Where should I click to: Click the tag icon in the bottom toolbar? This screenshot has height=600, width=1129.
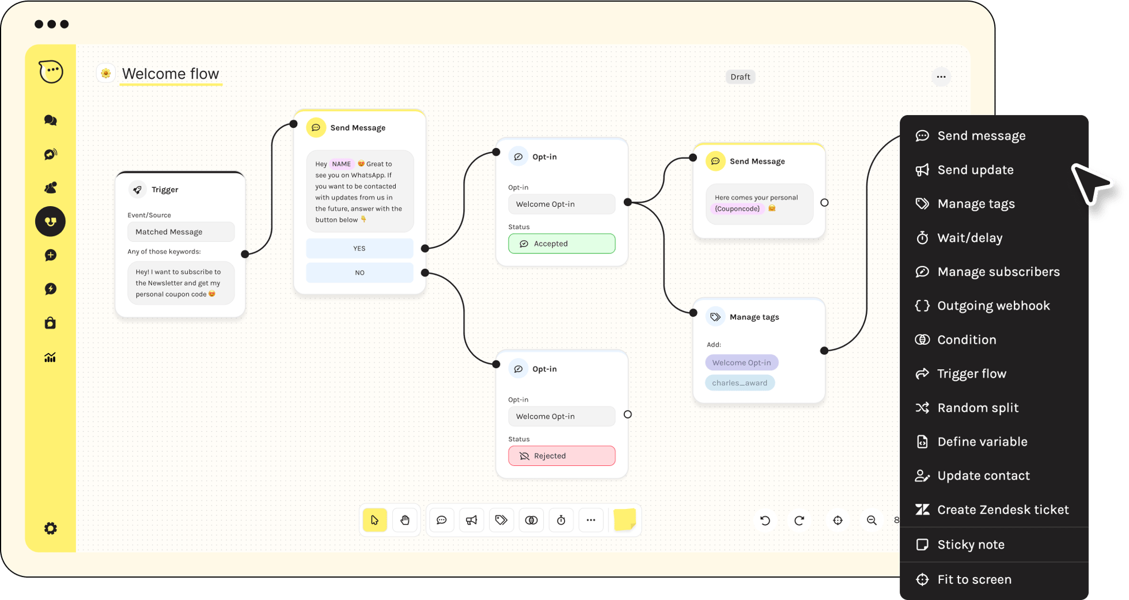pos(502,520)
